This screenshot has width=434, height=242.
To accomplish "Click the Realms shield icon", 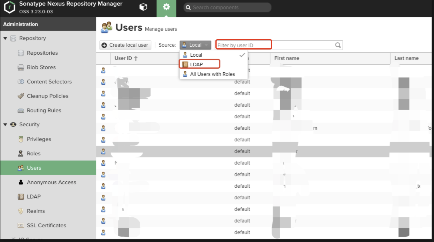I will point(21,211).
